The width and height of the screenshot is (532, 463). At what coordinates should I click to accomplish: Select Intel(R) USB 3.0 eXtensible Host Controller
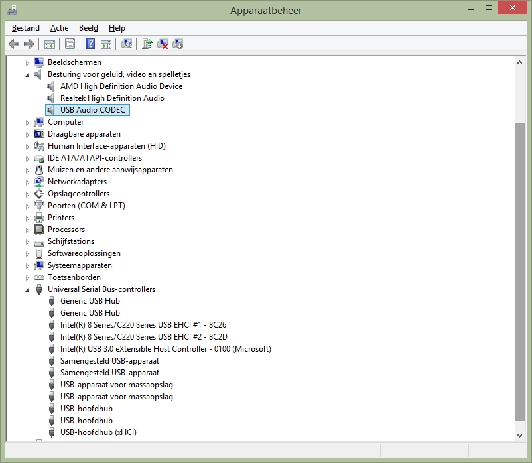pos(166,349)
